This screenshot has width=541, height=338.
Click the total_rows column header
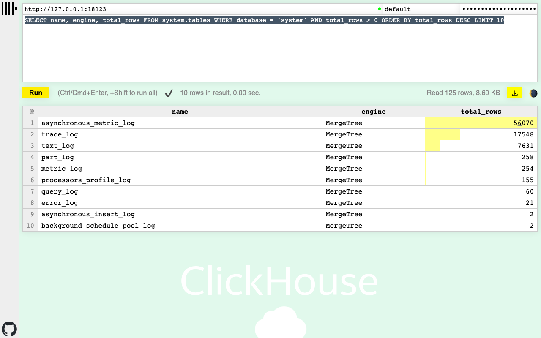[481, 112]
